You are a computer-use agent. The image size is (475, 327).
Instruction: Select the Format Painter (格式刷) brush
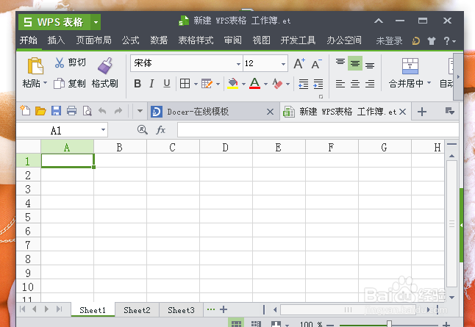[x=105, y=65]
